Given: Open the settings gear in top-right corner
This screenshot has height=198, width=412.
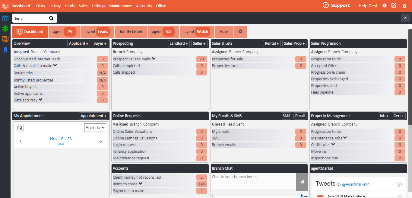Looking at the screenshot, I should pyautogui.click(x=404, y=6).
